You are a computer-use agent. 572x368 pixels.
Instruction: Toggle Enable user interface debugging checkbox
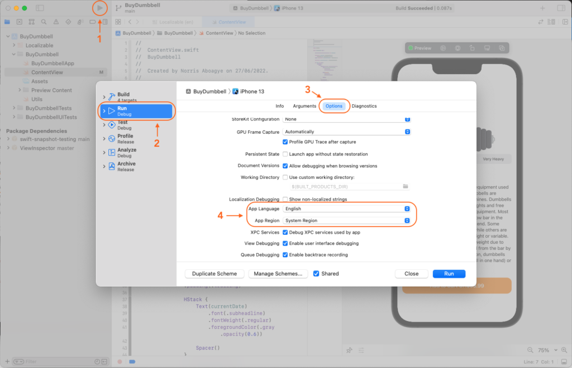[285, 244]
